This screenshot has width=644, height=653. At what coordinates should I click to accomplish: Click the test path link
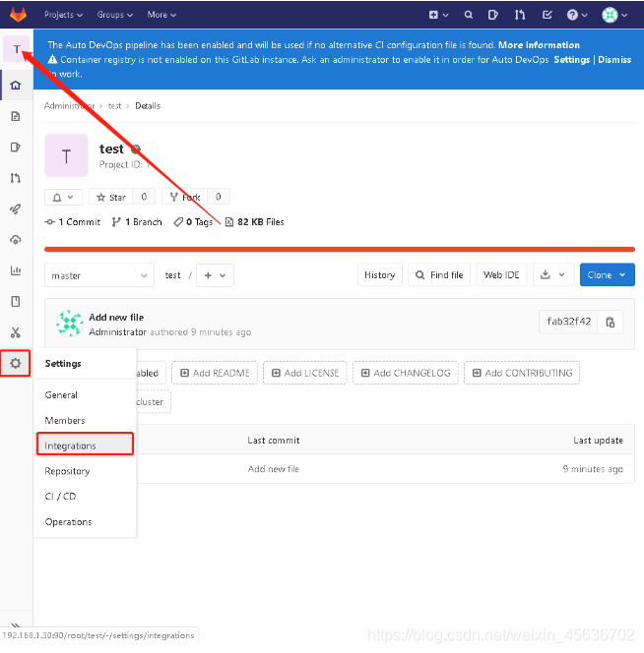[x=172, y=275]
